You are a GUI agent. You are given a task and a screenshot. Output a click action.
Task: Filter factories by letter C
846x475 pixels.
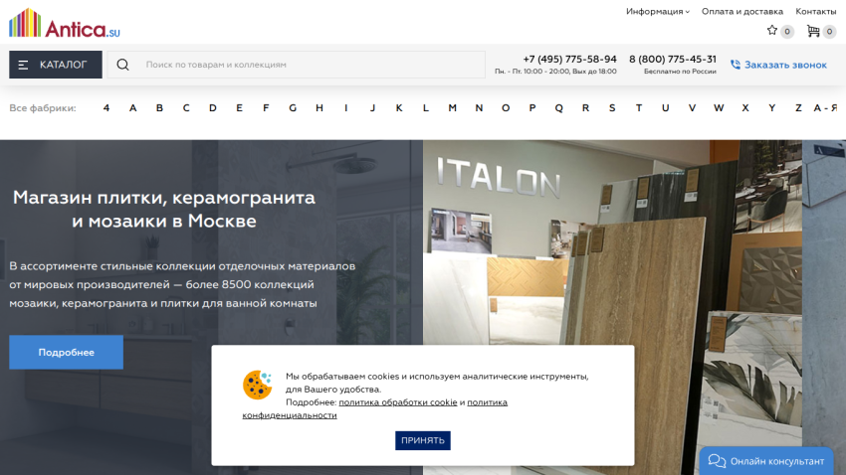click(186, 108)
